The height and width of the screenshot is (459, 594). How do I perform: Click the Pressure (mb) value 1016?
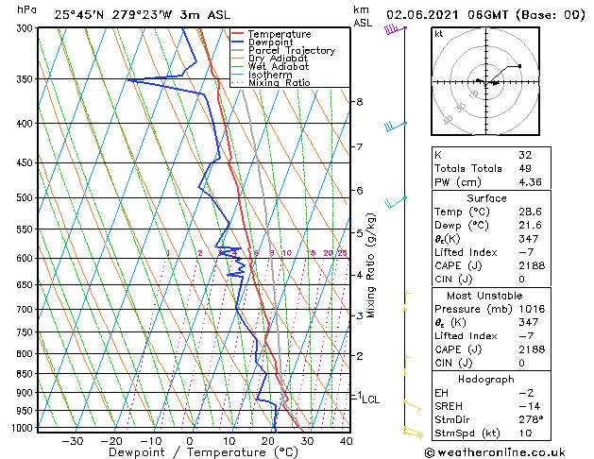532,309
